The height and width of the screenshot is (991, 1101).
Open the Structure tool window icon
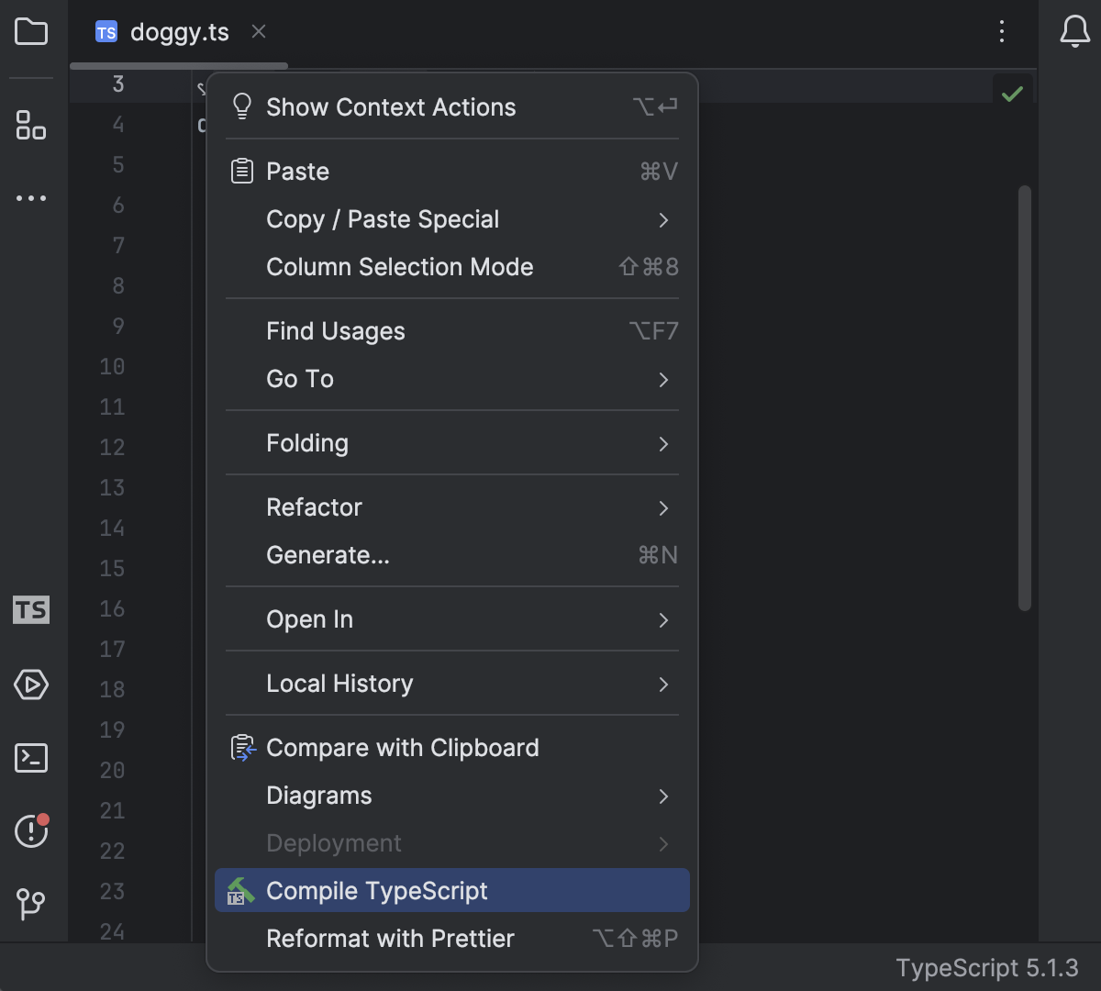coord(31,125)
